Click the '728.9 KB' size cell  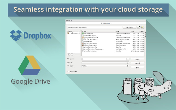pyautogui.click(x=136, y=45)
